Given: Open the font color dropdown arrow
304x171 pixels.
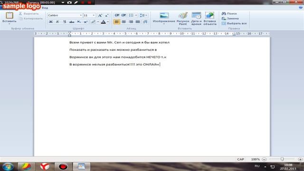Looking at the screenshot, I should [x=108, y=22].
